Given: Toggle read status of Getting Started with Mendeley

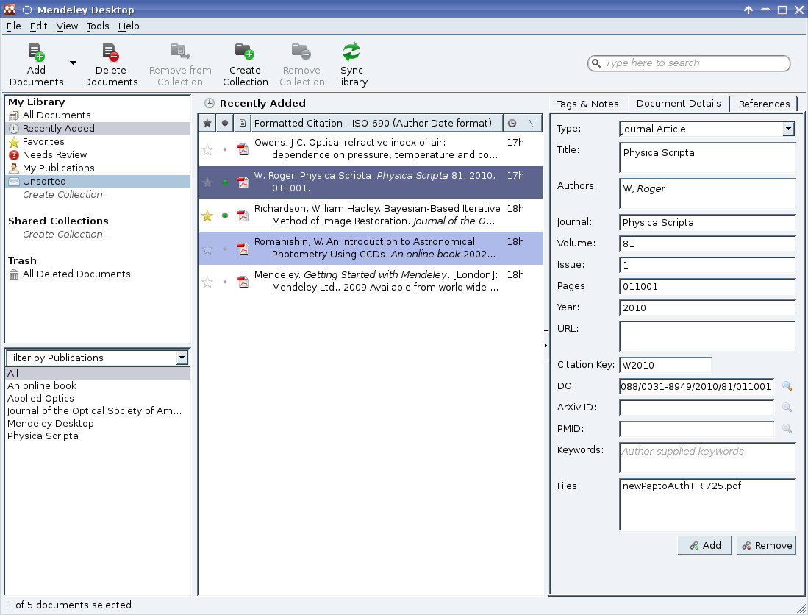Looking at the screenshot, I should coord(225,282).
